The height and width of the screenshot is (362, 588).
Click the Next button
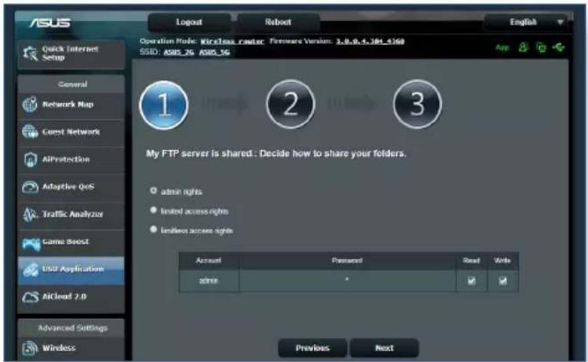coord(385,347)
